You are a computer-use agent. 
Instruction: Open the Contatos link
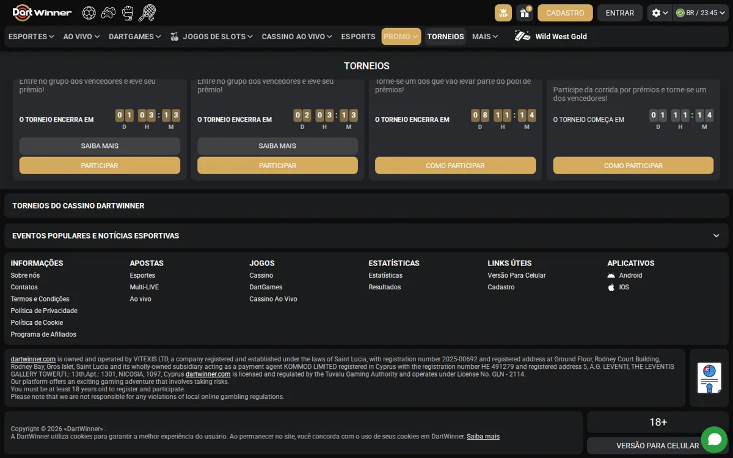click(x=24, y=287)
